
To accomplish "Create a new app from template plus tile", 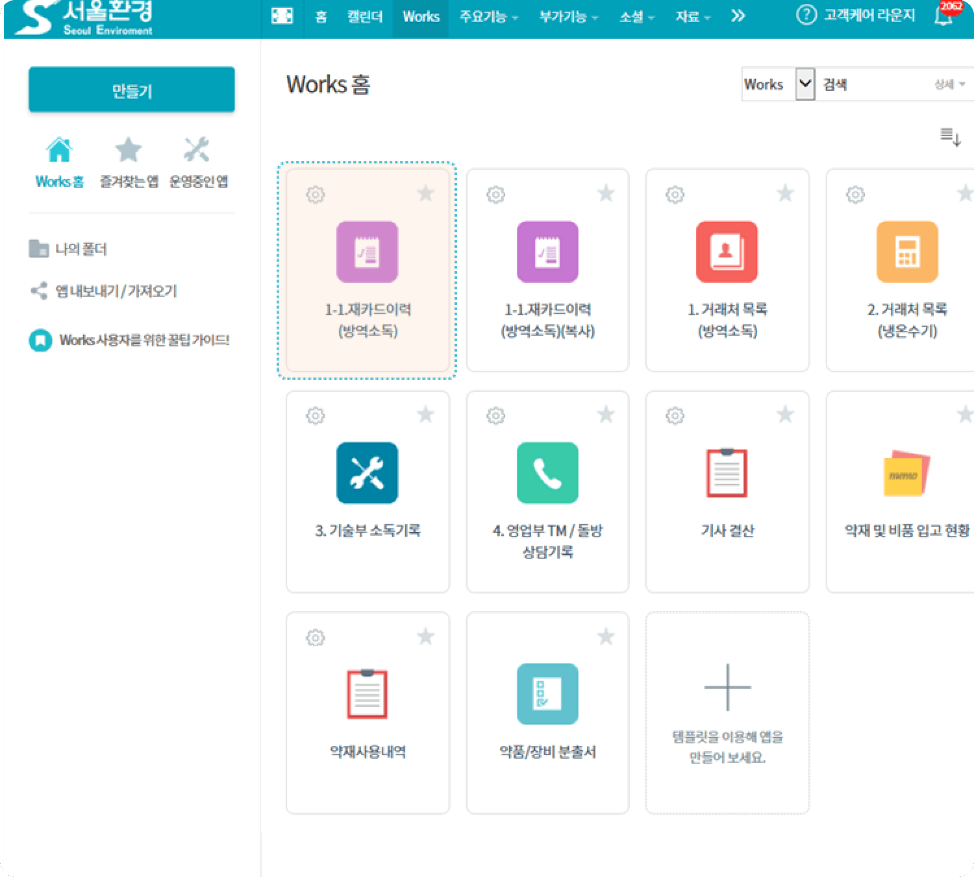I will tap(727, 713).
